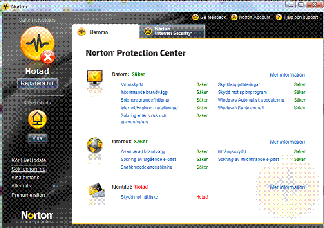This screenshot has height=228, width=324.
Task: Click the star icon beside Ge feedback
Action: (195, 17)
